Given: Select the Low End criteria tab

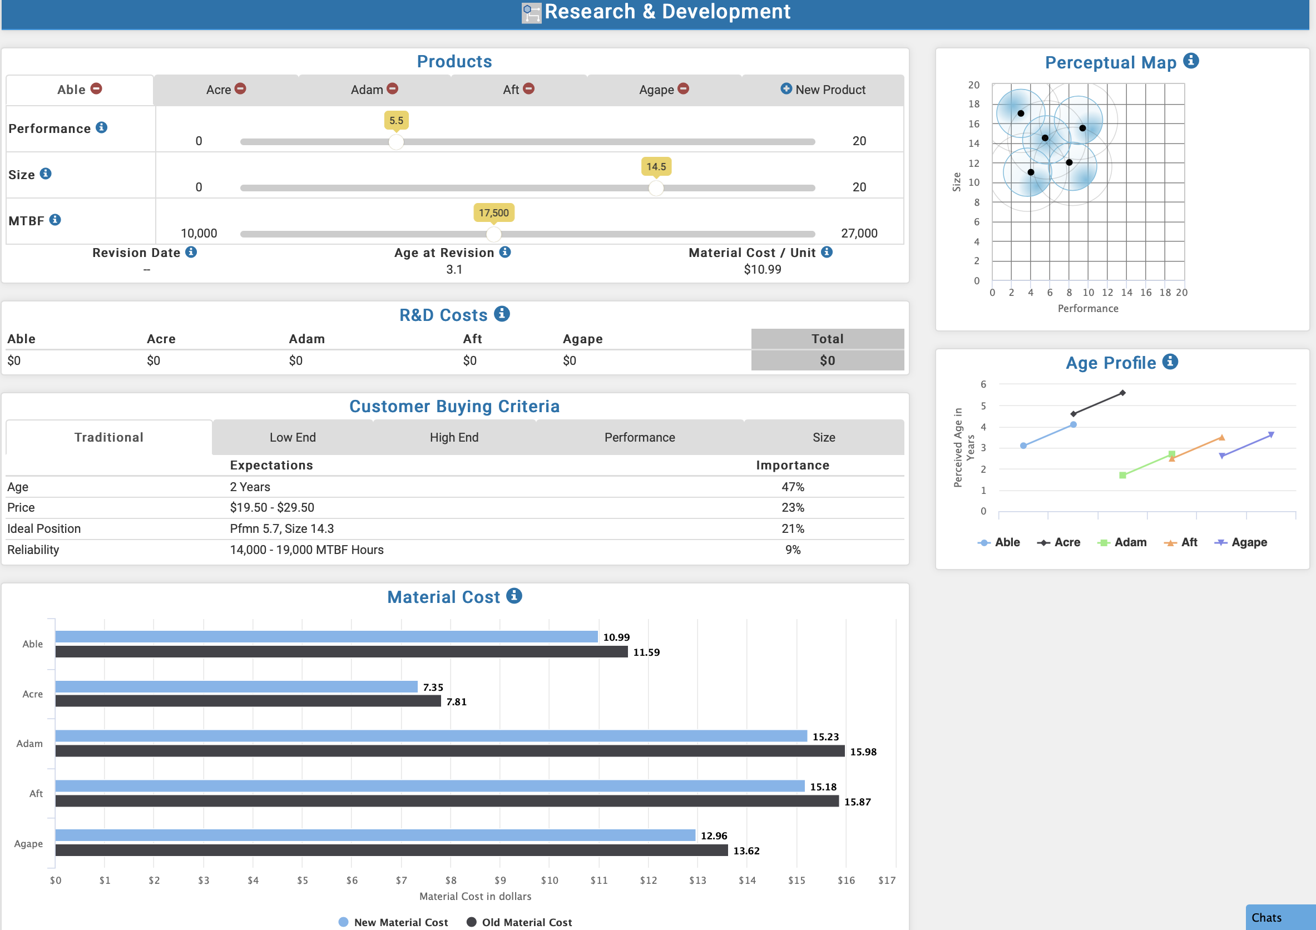Looking at the screenshot, I should (293, 437).
